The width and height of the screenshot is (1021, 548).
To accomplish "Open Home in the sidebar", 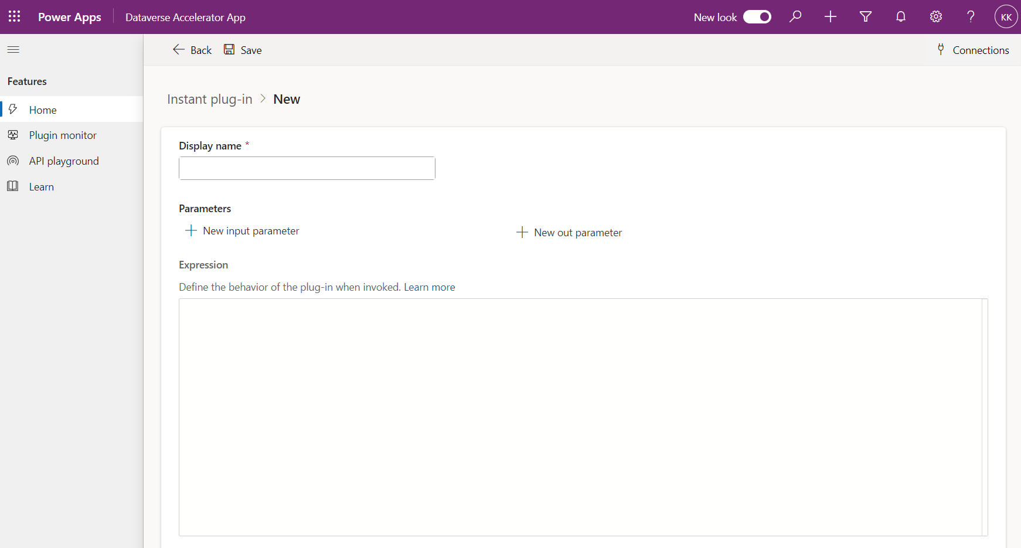I will (72, 110).
